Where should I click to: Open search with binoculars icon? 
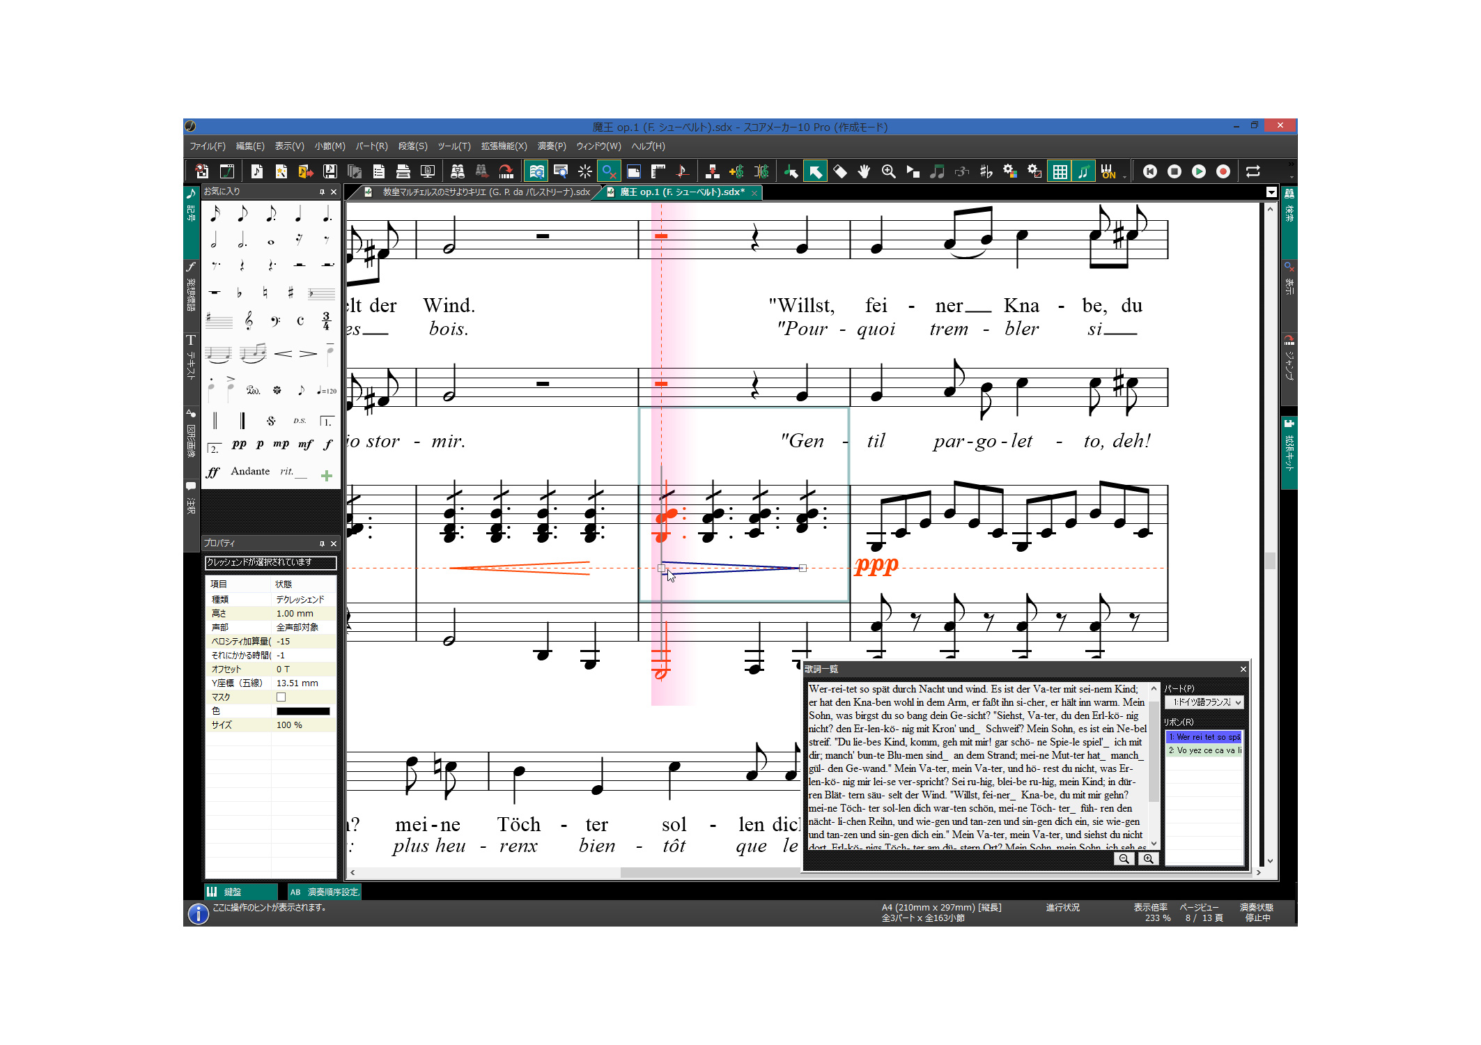[458, 171]
